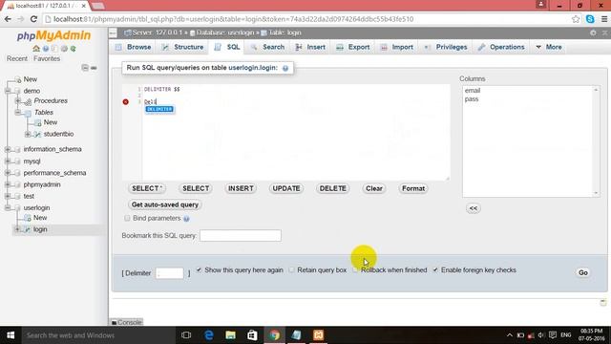Screen dimensions: 611x344
Task: Reload the page in Chrome
Action: tap(33, 19)
